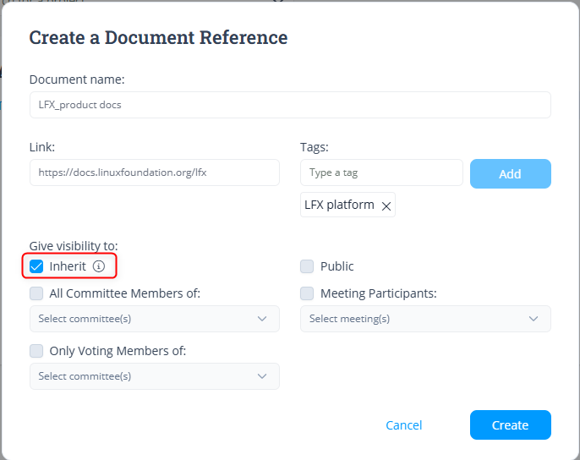Click the chevron arrow under All Committee Members

[262, 319]
